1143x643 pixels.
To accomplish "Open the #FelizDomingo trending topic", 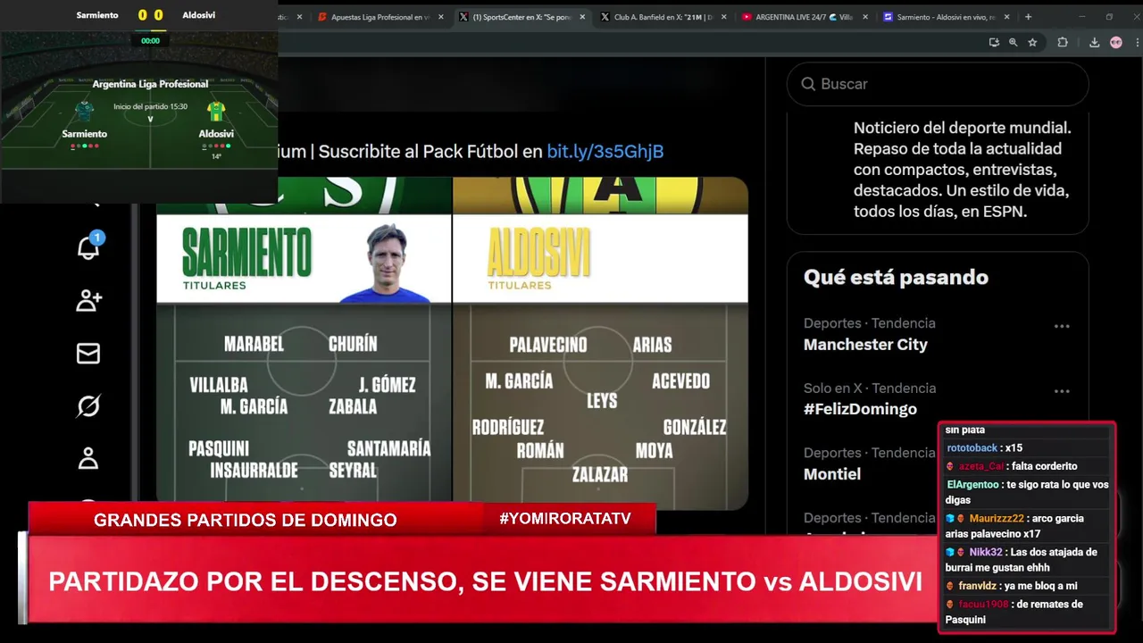I will tap(860, 409).
